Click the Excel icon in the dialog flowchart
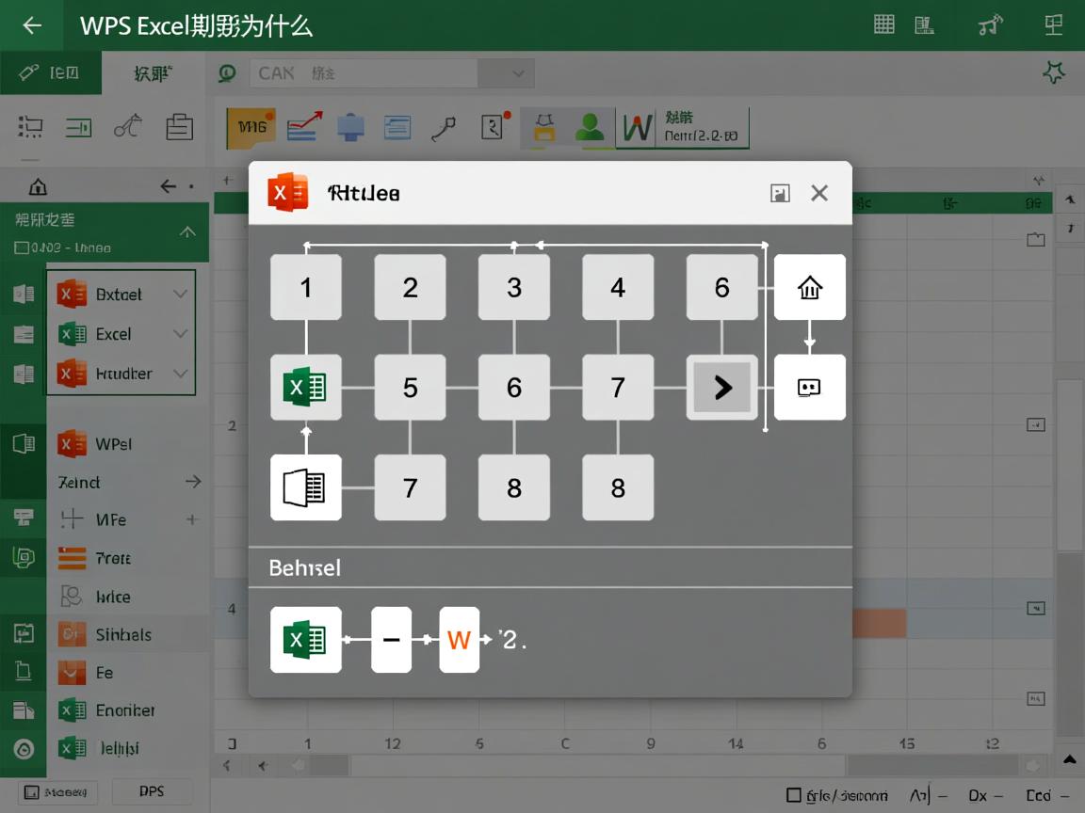The image size is (1085, 813). 305,387
